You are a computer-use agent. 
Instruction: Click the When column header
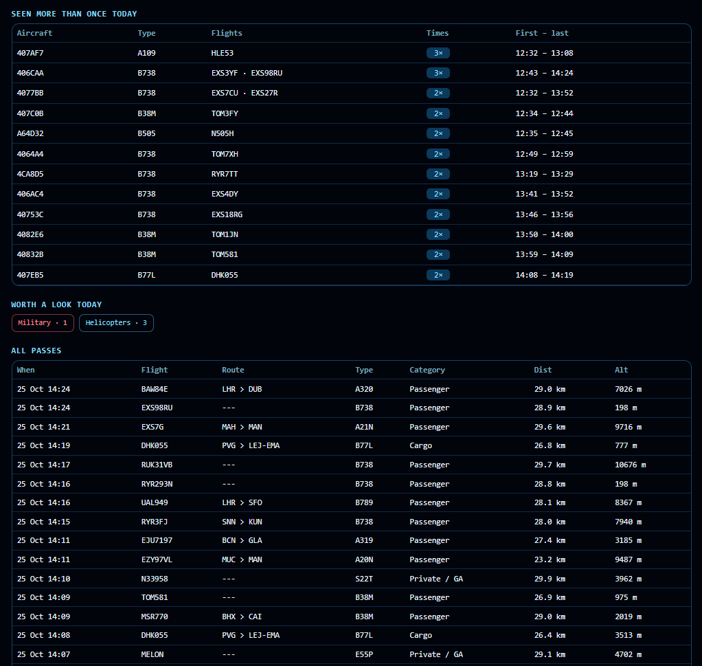coord(25,370)
